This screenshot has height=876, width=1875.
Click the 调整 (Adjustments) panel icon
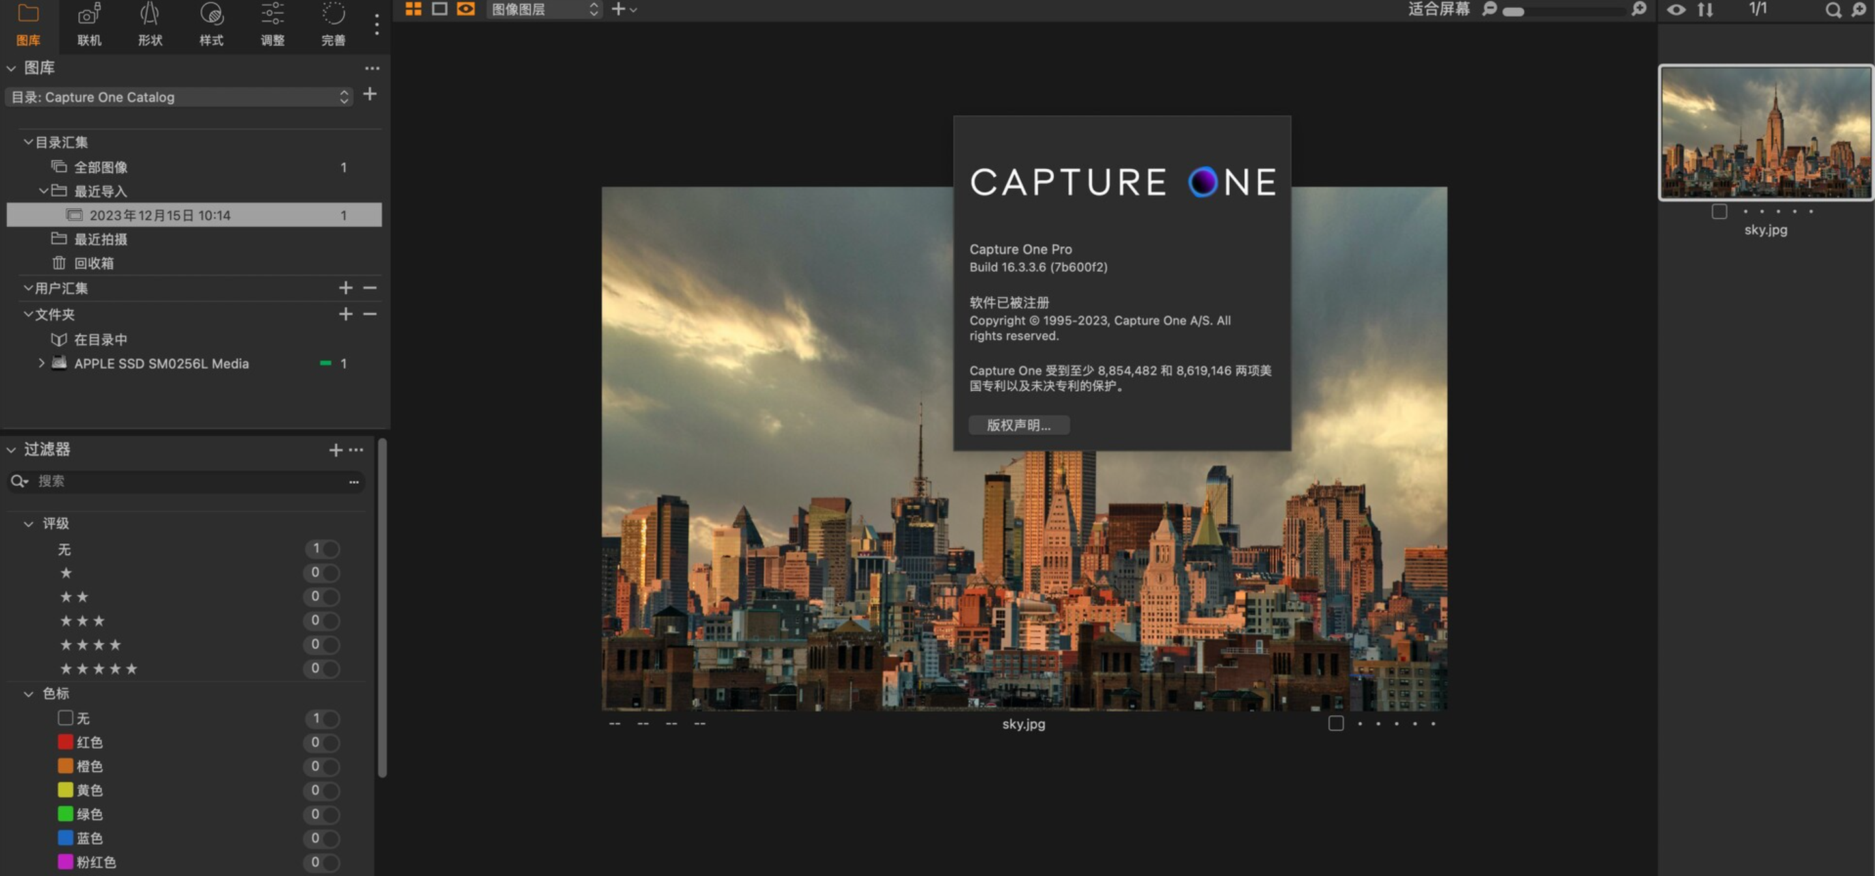click(x=272, y=24)
